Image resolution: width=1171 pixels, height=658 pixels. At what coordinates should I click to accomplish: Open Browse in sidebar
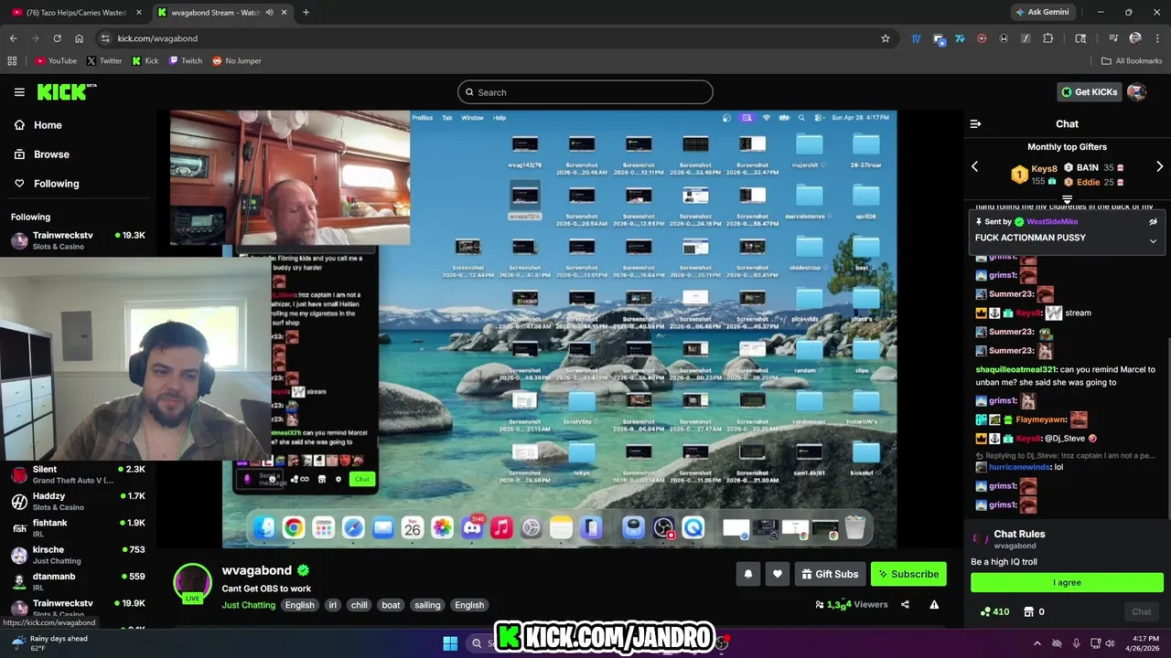(51, 154)
